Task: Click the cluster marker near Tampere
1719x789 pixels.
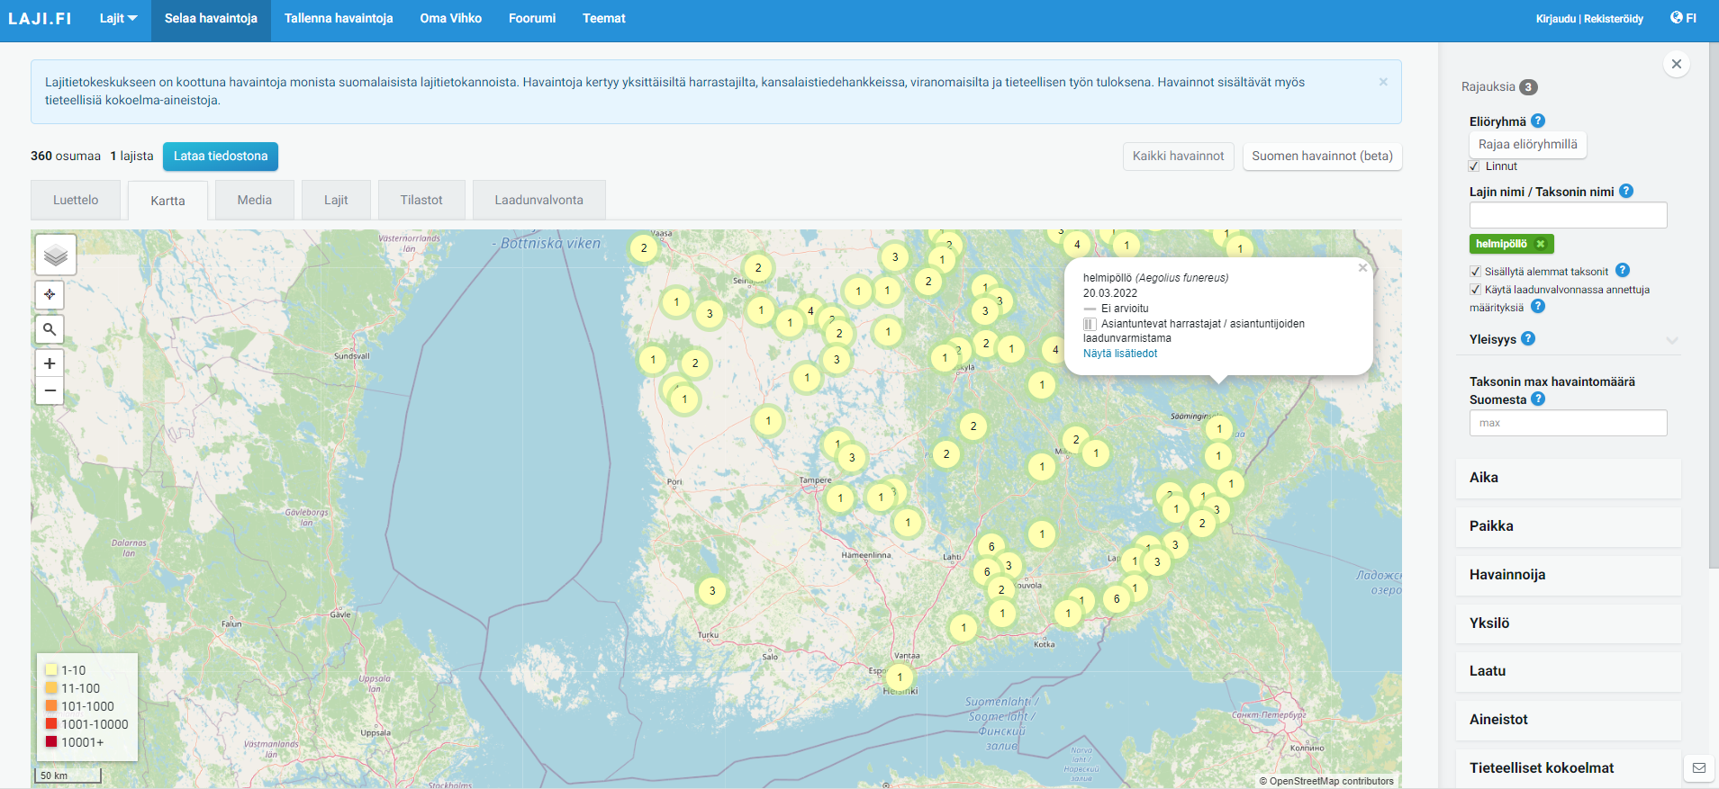Action: pyautogui.click(x=840, y=498)
